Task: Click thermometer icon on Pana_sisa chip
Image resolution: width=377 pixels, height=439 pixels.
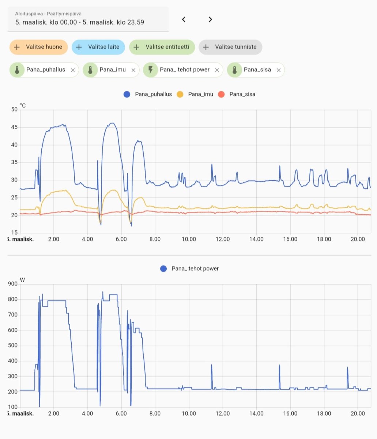Action: click(x=234, y=70)
